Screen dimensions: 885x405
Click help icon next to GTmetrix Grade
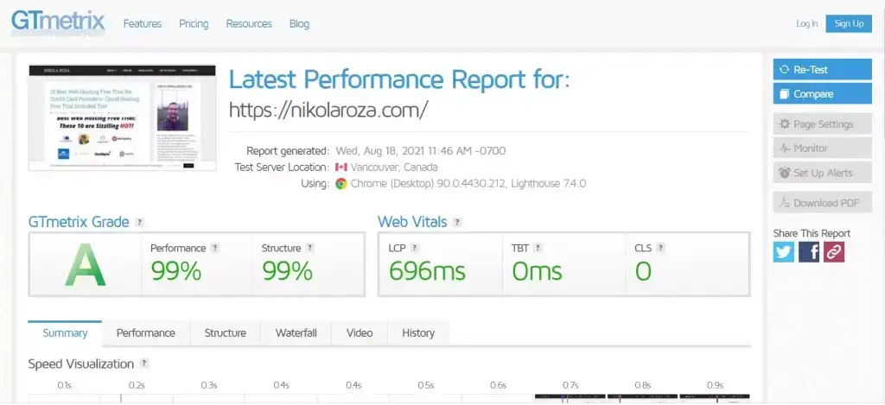pyautogui.click(x=139, y=223)
